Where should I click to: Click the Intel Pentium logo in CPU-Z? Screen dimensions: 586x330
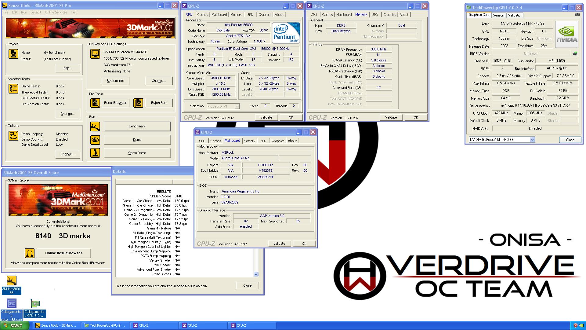286,33
